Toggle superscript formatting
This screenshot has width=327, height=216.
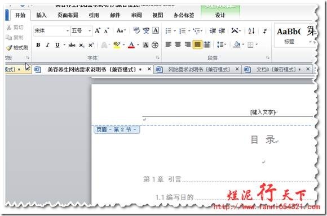point(91,45)
